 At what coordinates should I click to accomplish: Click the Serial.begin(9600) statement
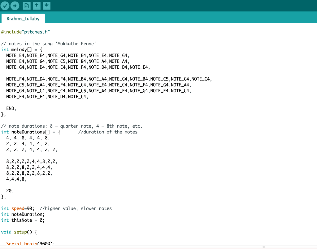pos(31,243)
